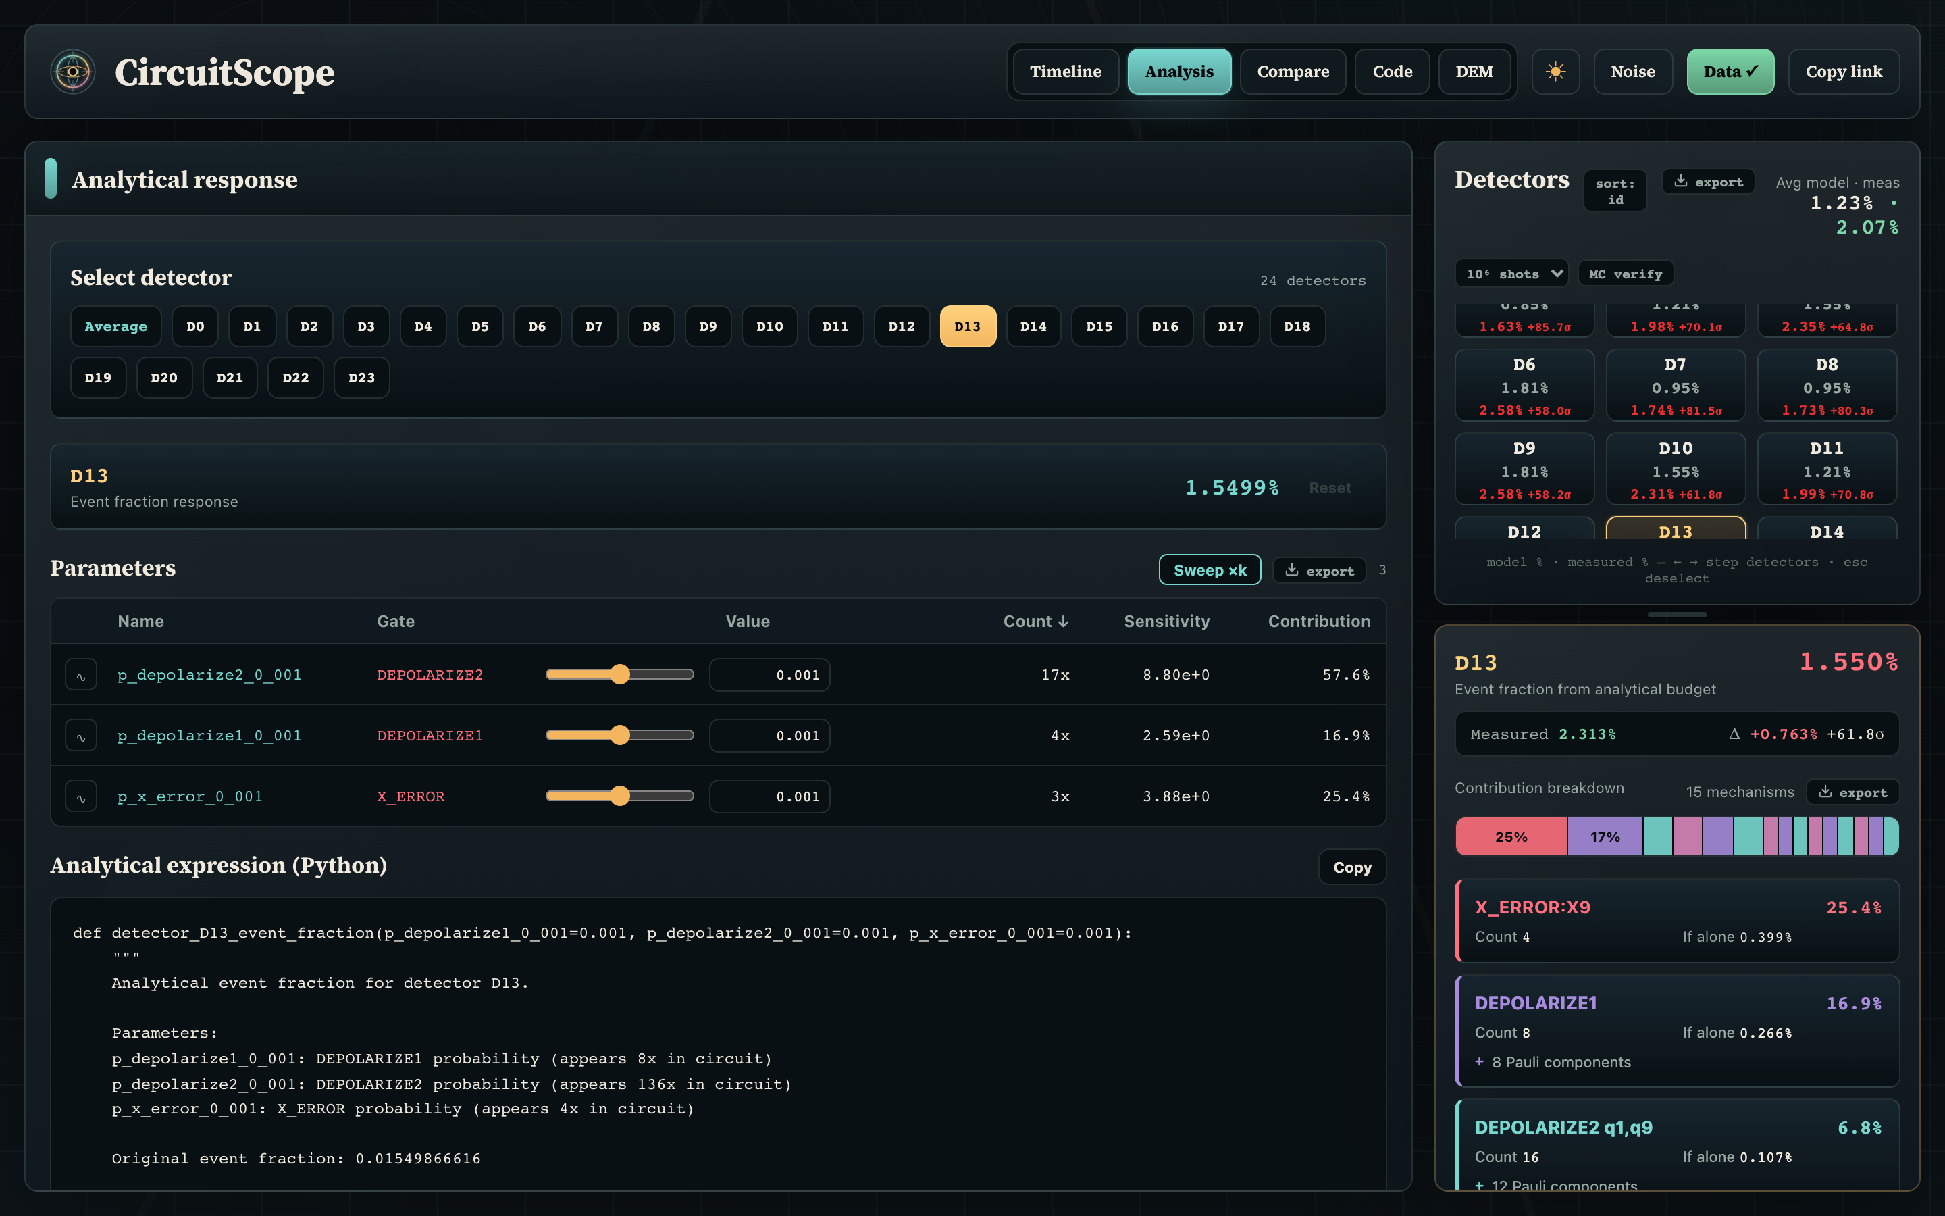
Task: Click the DEPOLARIZE2 gate label
Action: pyautogui.click(x=430, y=675)
